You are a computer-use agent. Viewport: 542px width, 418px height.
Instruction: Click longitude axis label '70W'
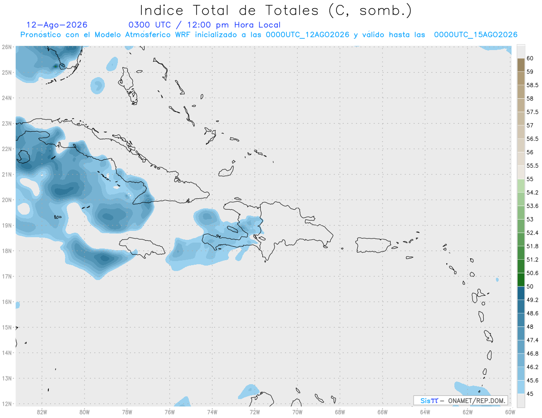pyautogui.click(x=297, y=412)
